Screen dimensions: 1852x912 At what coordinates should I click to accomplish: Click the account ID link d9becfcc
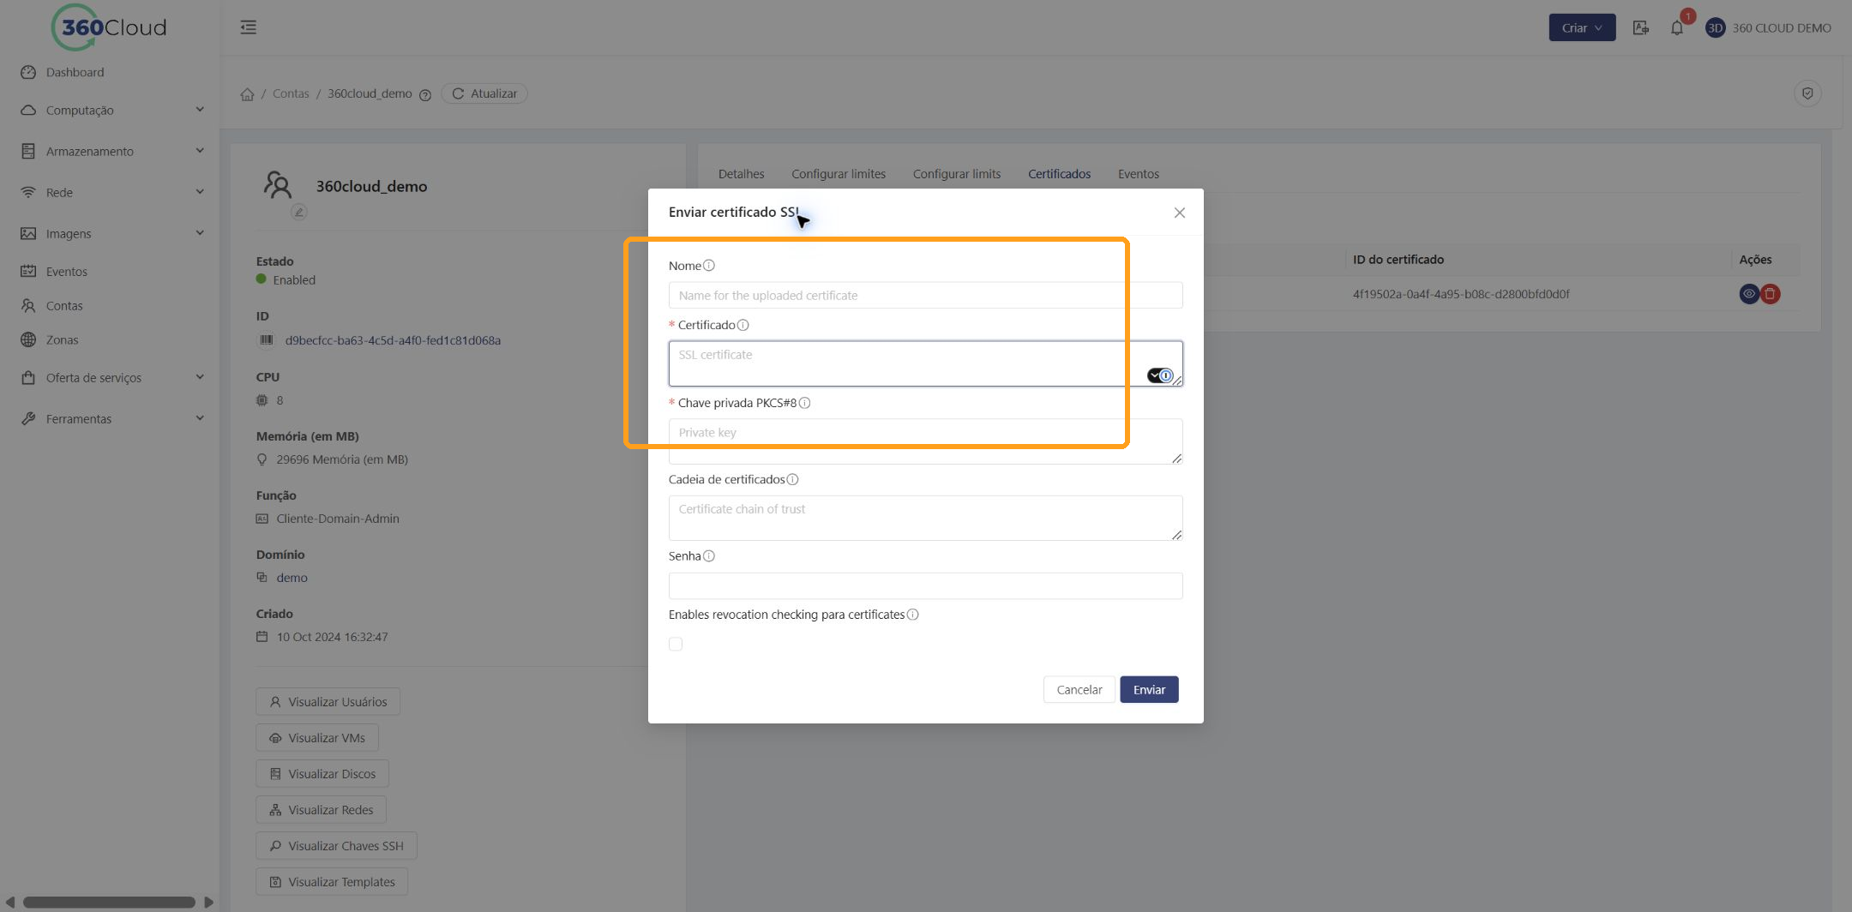click(x=393, y=340)
